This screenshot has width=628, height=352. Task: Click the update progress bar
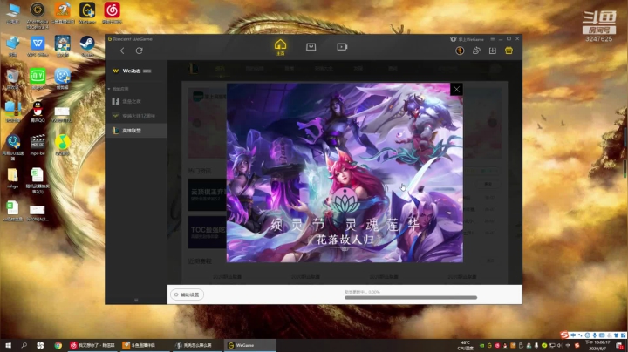411,298
